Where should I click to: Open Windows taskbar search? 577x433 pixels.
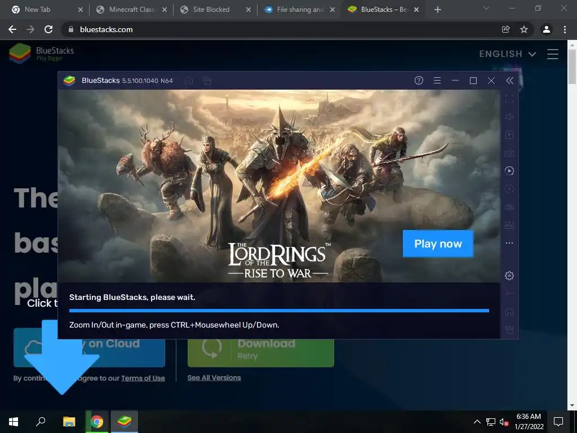(x=41, y=422)
